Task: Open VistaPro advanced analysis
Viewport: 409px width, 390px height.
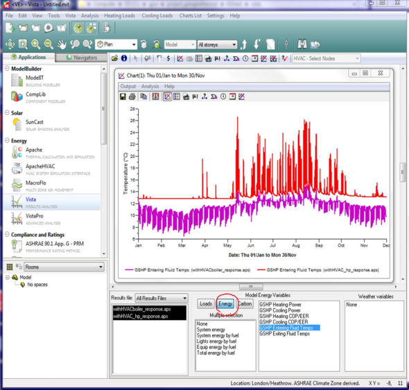Action: pyautogui.click(x=36, y=218)
